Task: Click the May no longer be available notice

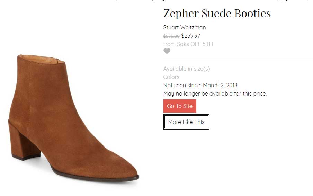Action: [215, 93]
